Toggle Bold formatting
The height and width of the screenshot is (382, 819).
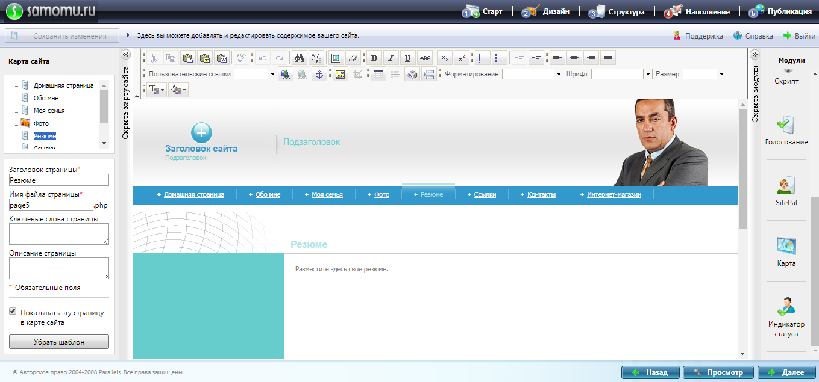tap(374, 58)
